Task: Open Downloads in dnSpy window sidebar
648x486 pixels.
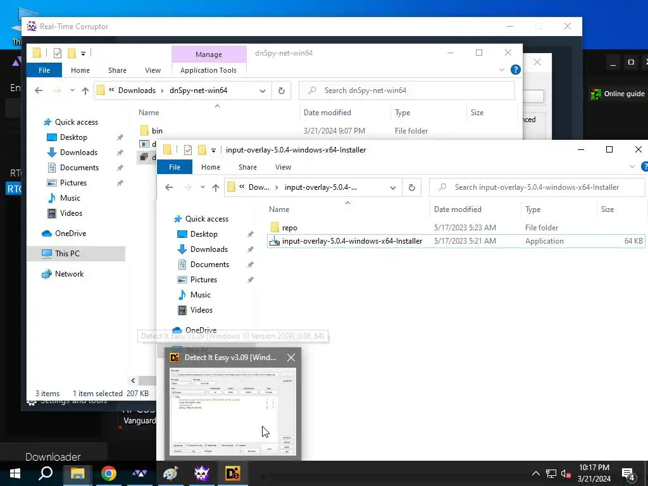Action: point(78,153)
